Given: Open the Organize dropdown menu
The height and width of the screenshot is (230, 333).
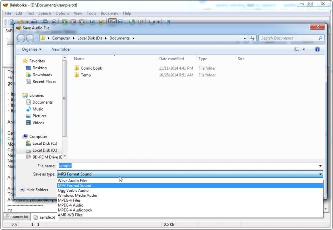Looking at the screenshot, I should click(x=31, y=49).
